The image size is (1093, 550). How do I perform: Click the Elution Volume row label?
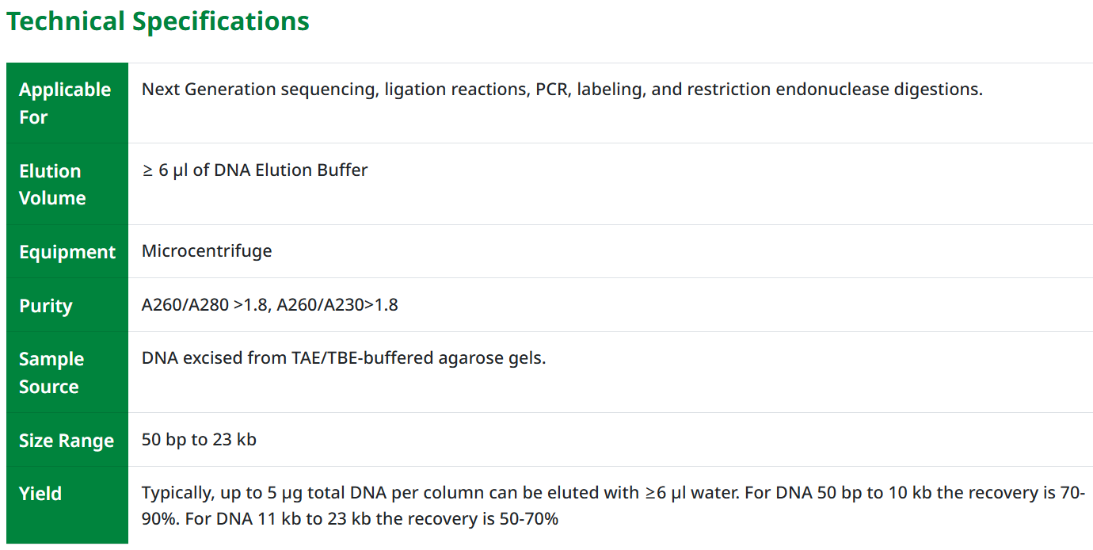(52, 185)
